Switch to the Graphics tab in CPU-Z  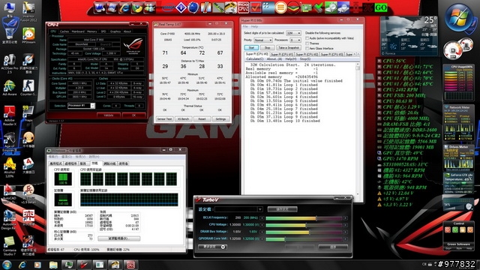(x=115, y=31)
